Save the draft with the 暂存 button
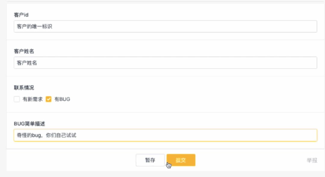 coord(150,160)
